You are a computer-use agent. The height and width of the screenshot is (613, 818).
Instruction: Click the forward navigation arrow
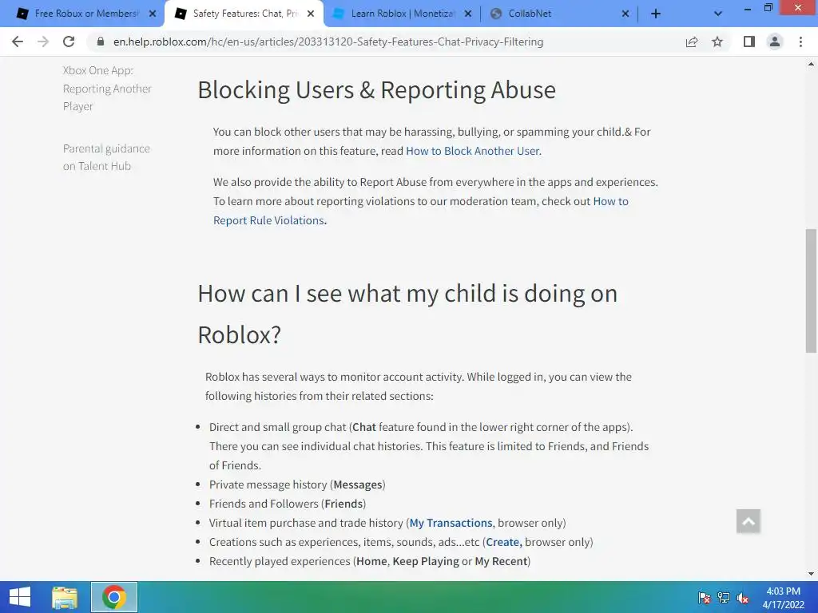(x=43, y=42)
